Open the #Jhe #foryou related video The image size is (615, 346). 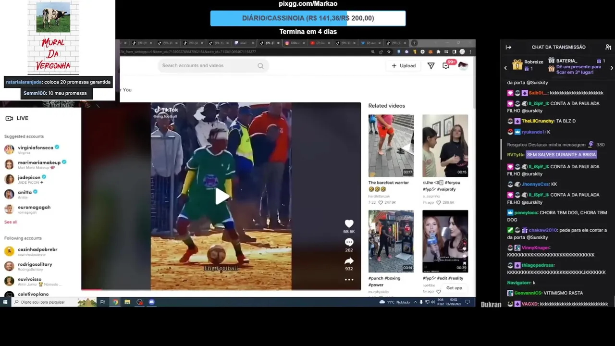tap(445, 146)
